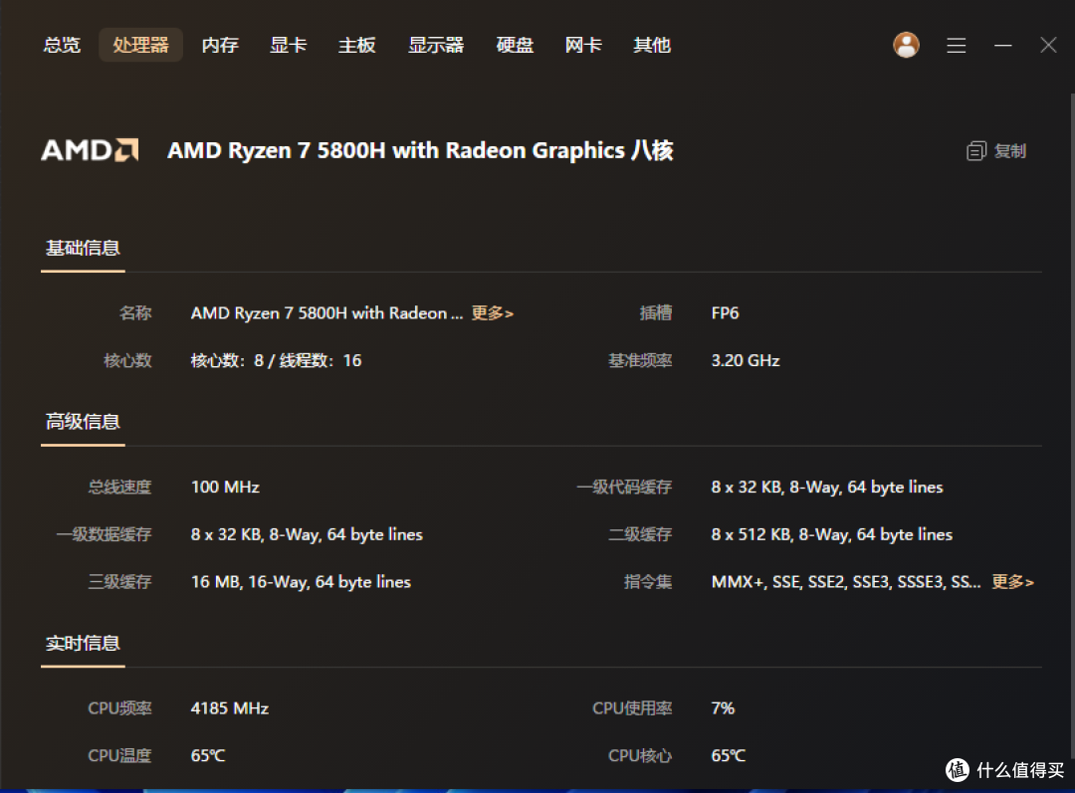Switch to the 主板 tab
Viewport: 1075px width, 793px height.
356,45
